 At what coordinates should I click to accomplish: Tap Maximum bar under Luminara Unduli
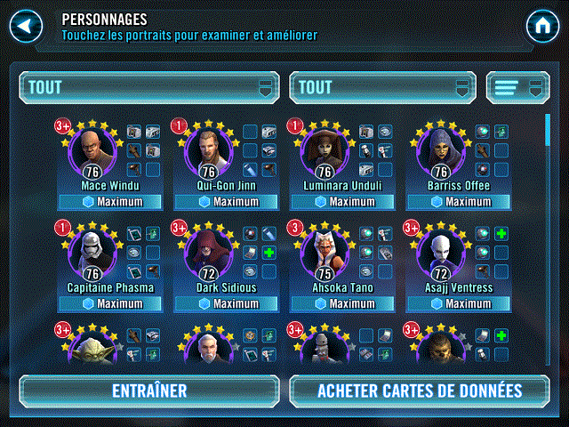(x=342, y=202)
